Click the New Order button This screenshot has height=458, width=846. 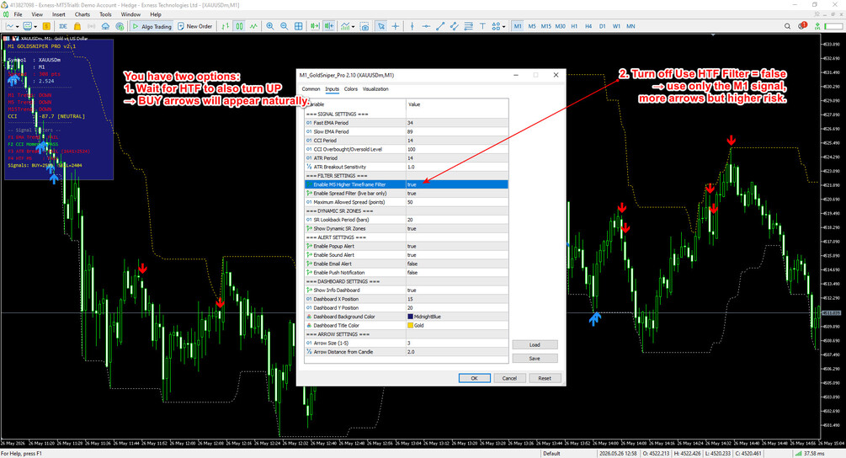pyautogui.click(x=194, y=26)
